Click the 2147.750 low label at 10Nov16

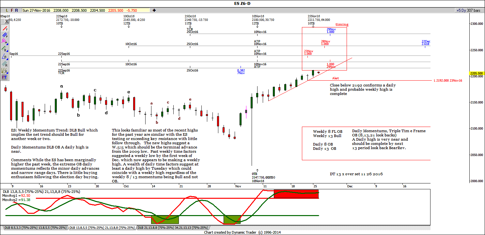[264, 177]
